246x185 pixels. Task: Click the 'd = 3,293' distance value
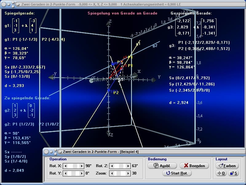(x=14, y=86)
